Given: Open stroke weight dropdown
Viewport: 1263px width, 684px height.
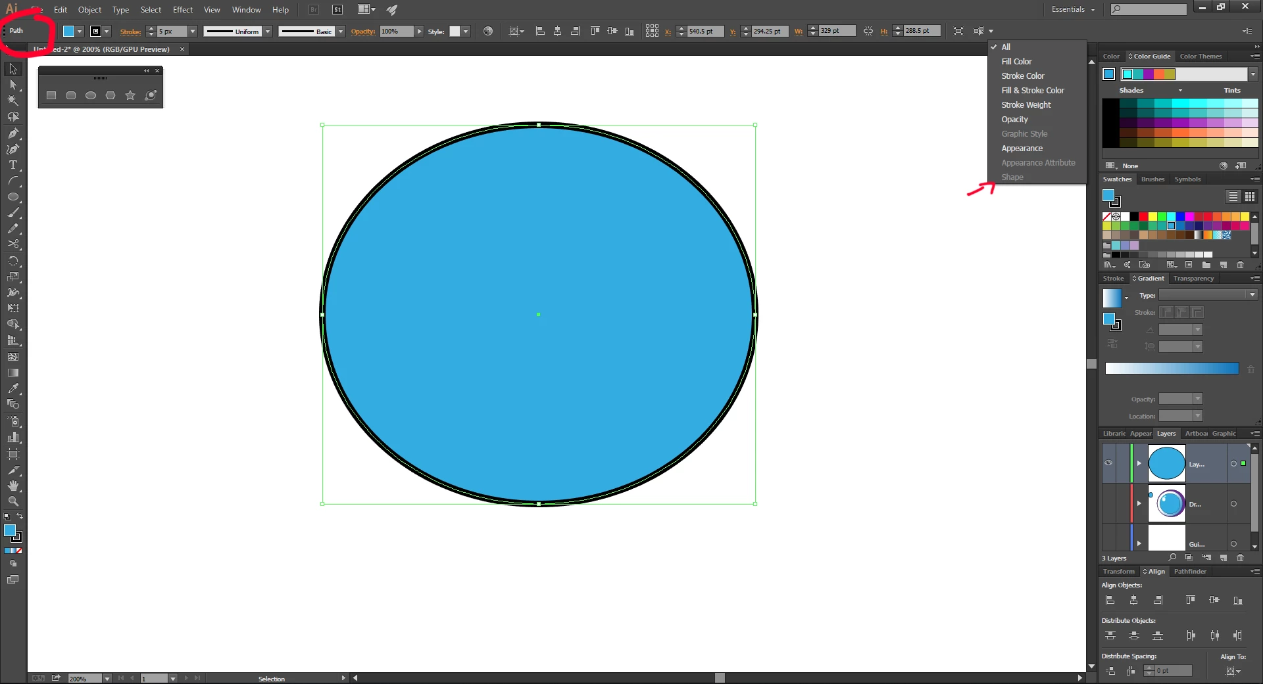Looking at the screenshot, I should [193, 32].
